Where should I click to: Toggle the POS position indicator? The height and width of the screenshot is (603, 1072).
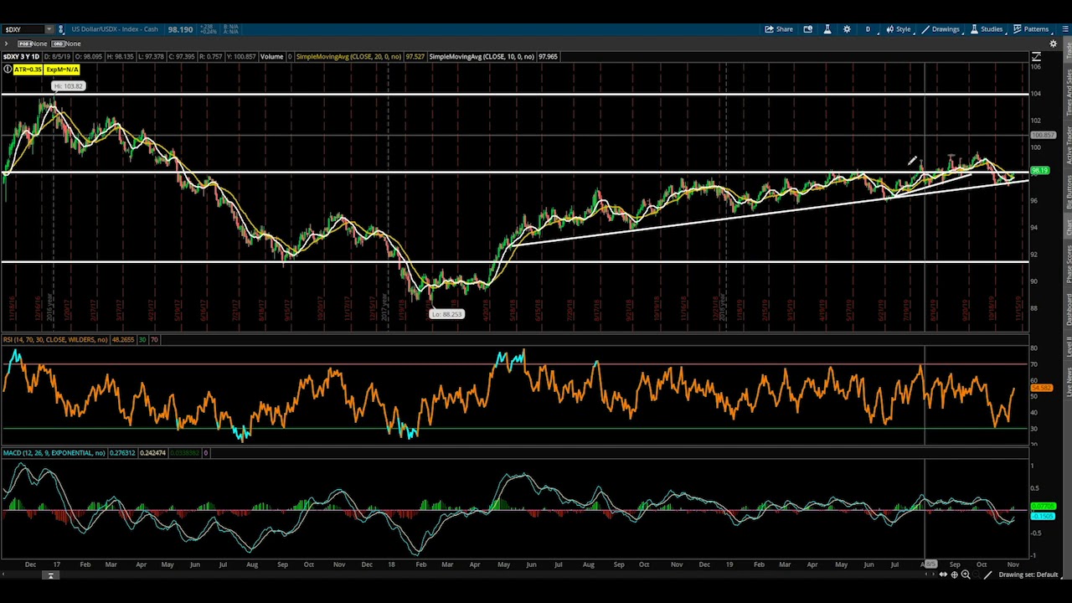(x=25, y=44)
